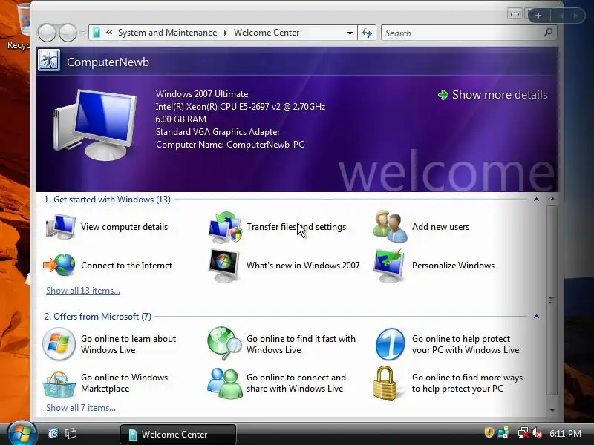Click the Connect to the Internet globe icon
Viewport: 594px width, 445px height.
tap(59, 265)
